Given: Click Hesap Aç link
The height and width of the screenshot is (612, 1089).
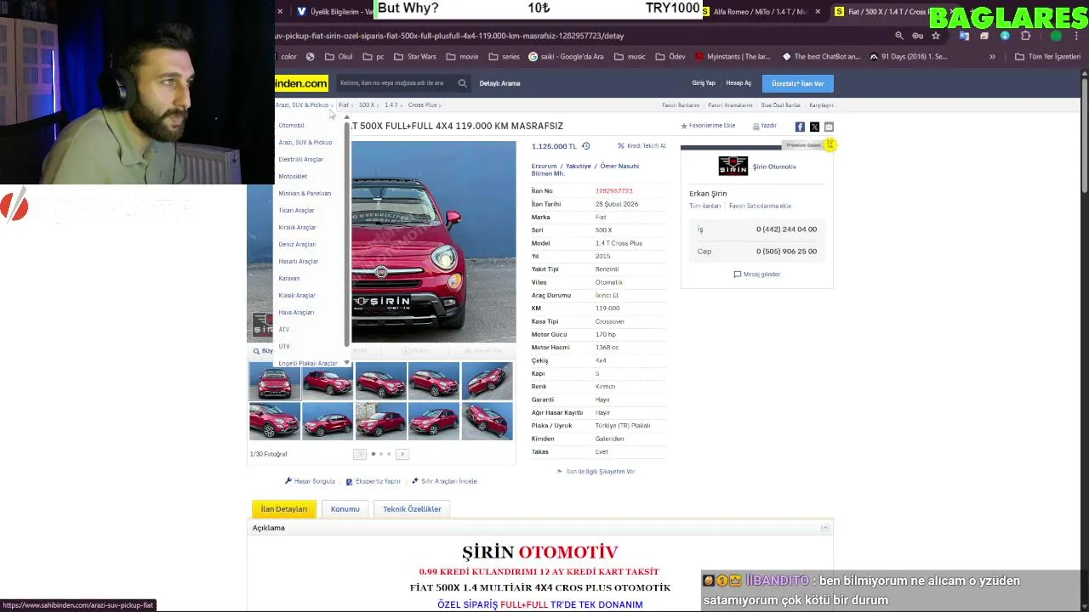Looking at the screenshot, I should 738,83.
